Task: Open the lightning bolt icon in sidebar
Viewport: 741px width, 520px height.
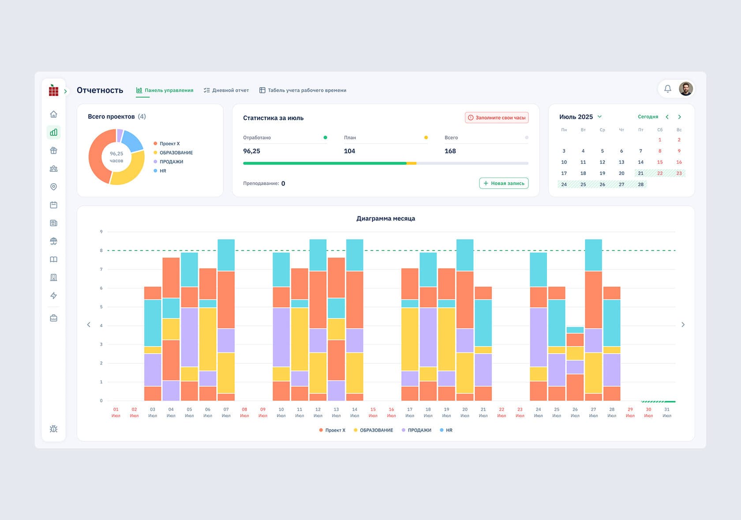Action: 53,295
